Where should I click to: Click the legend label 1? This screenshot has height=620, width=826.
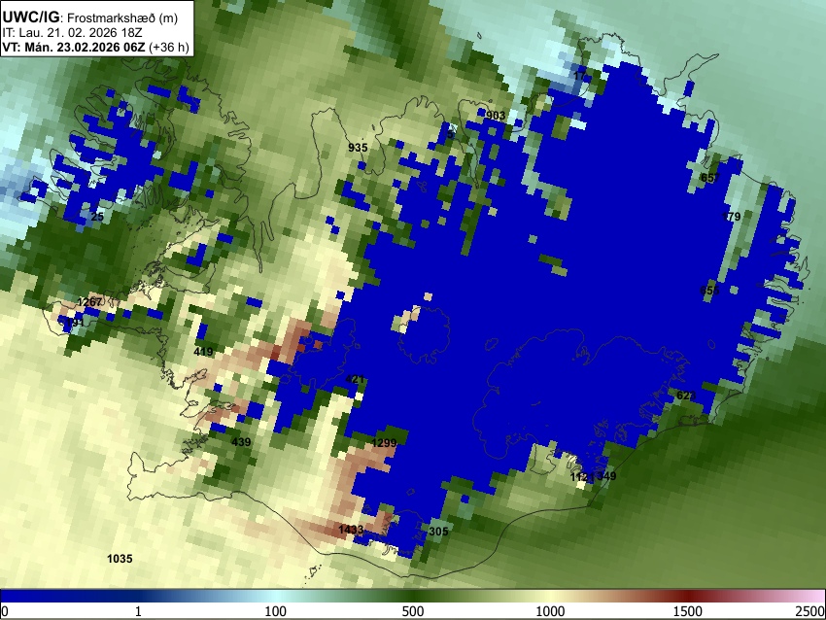138,611
